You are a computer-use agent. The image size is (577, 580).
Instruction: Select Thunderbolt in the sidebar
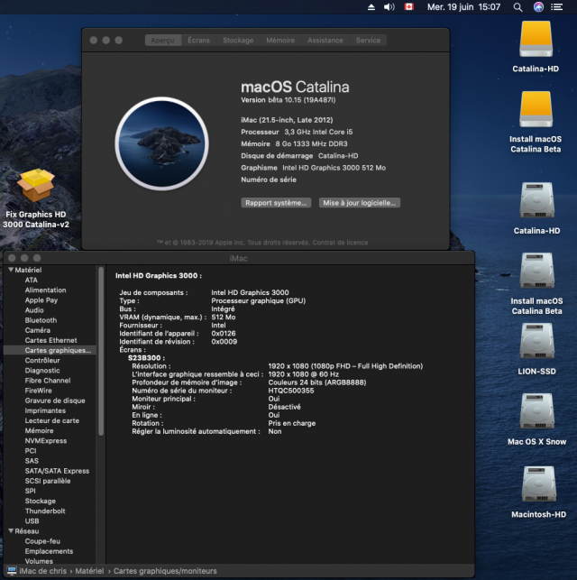pyautogui.click(x=45, y=511)
